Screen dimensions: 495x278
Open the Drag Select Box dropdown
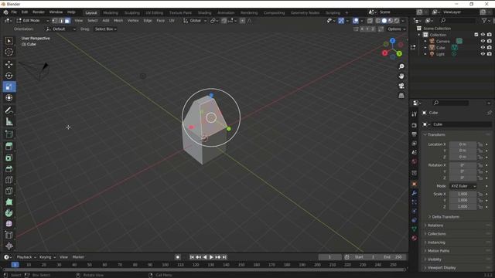click(106, 29)
